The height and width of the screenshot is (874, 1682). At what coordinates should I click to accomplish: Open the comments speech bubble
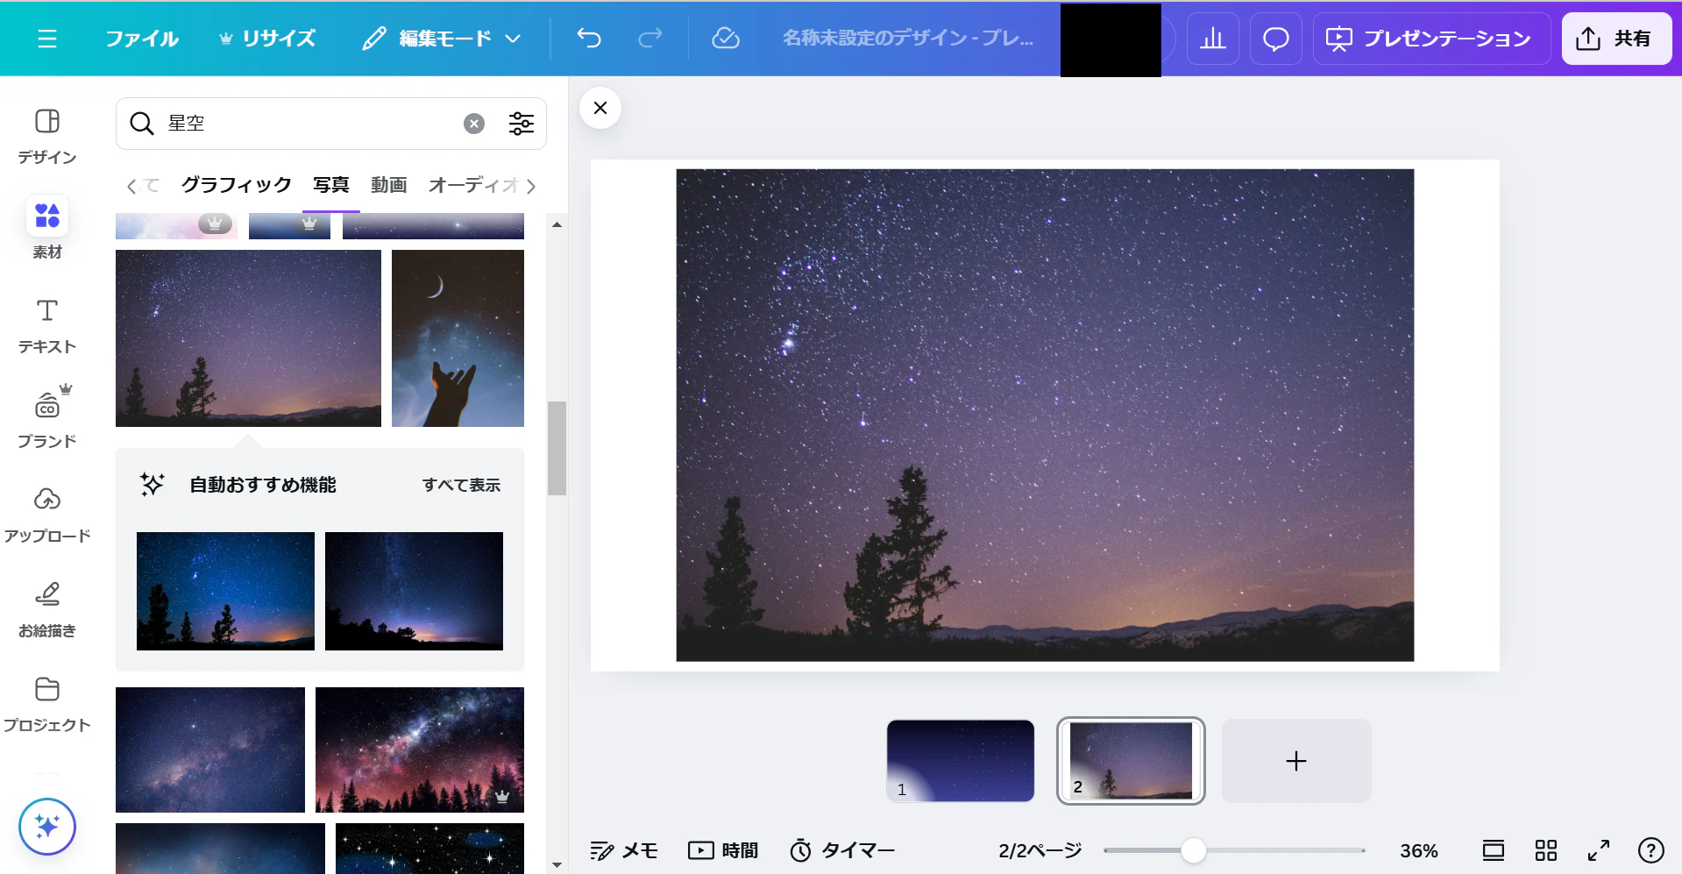point(1275,39)
